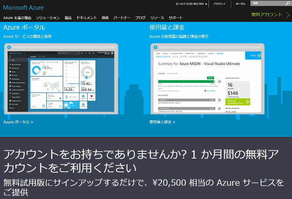Open the アカウント link in header
Screen dimensions: 292x199
click(219, 4)
